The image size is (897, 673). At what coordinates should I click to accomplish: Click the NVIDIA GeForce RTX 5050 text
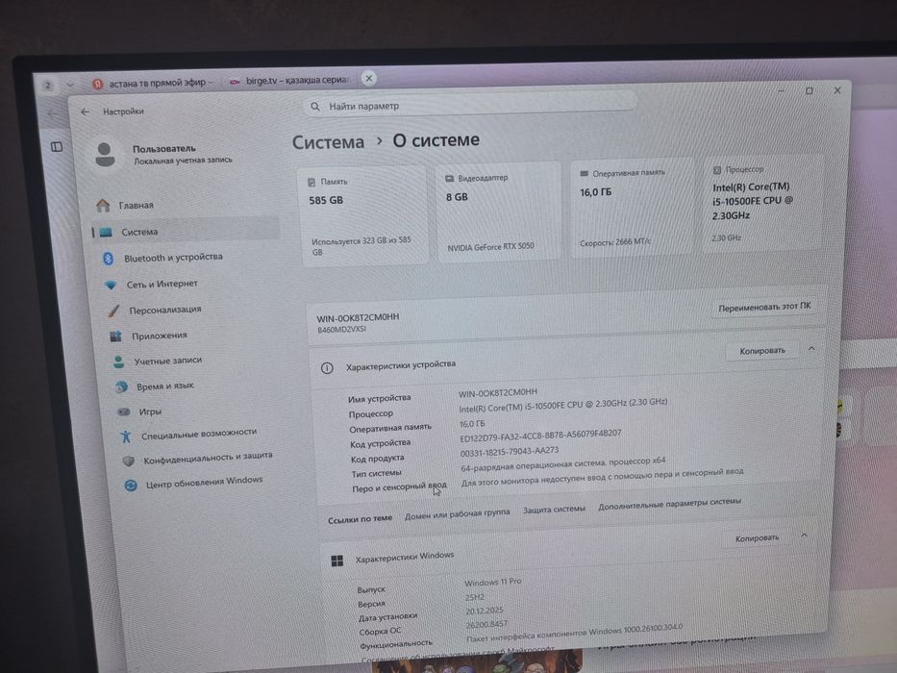[491, 247]
